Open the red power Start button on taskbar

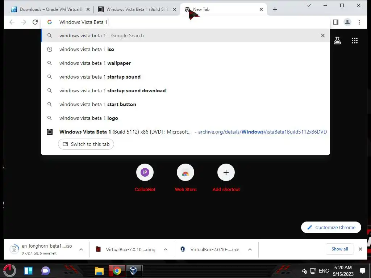tap(10, 270)
